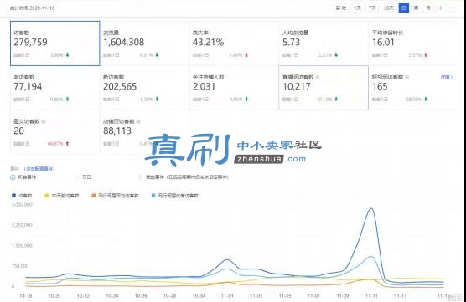
Task: Select the image-text visitors card showing 20
Action: pyautogui.click(x=55, y=132)
